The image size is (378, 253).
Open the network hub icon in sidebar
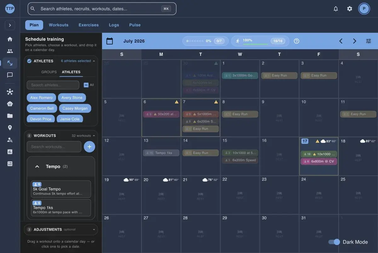point(10,92)
